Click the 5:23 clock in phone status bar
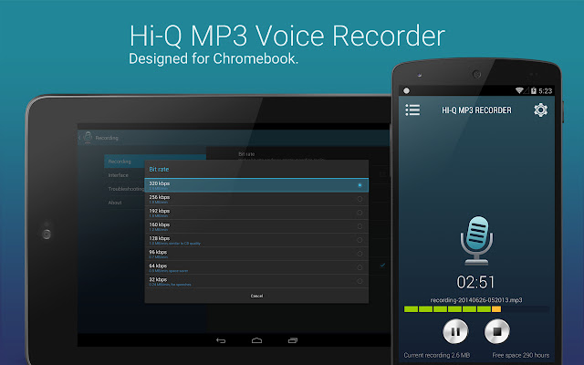Image resolution: width=584 pixels, height=365 pixels. click(x=546, y=91)
